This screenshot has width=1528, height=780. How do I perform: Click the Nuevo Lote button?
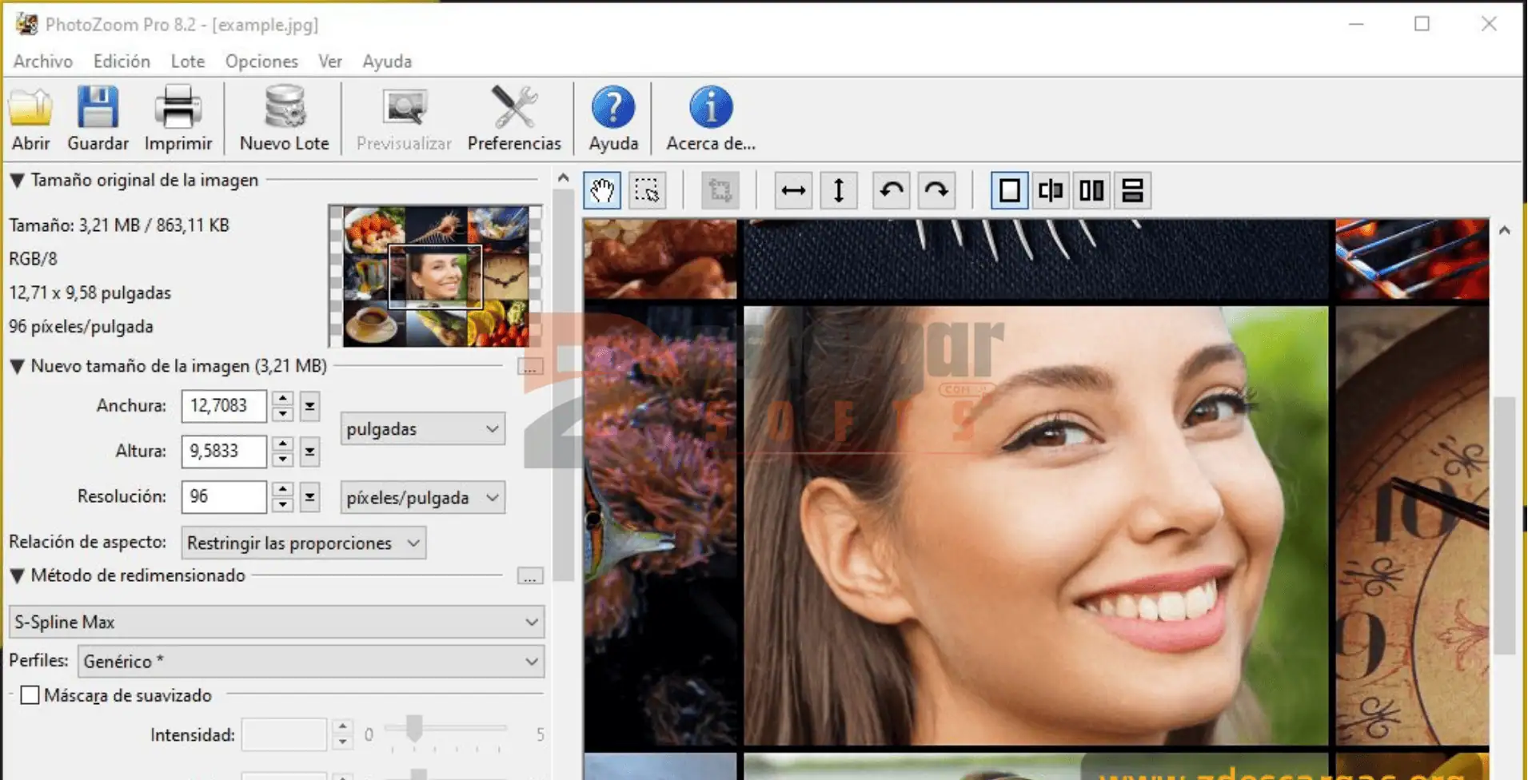point(284,118)
